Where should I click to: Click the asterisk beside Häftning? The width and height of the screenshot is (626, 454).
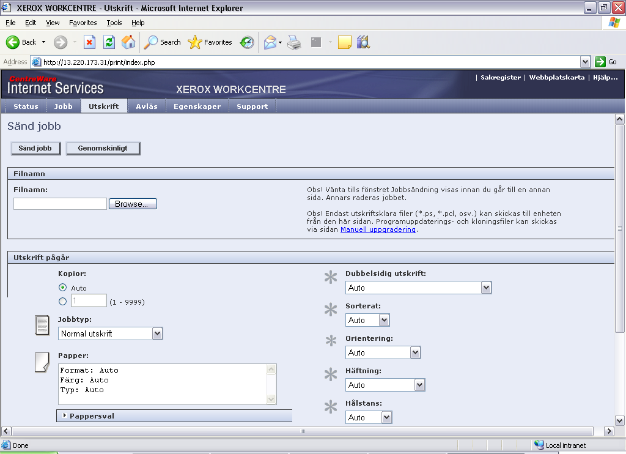[x=331, y=374]
